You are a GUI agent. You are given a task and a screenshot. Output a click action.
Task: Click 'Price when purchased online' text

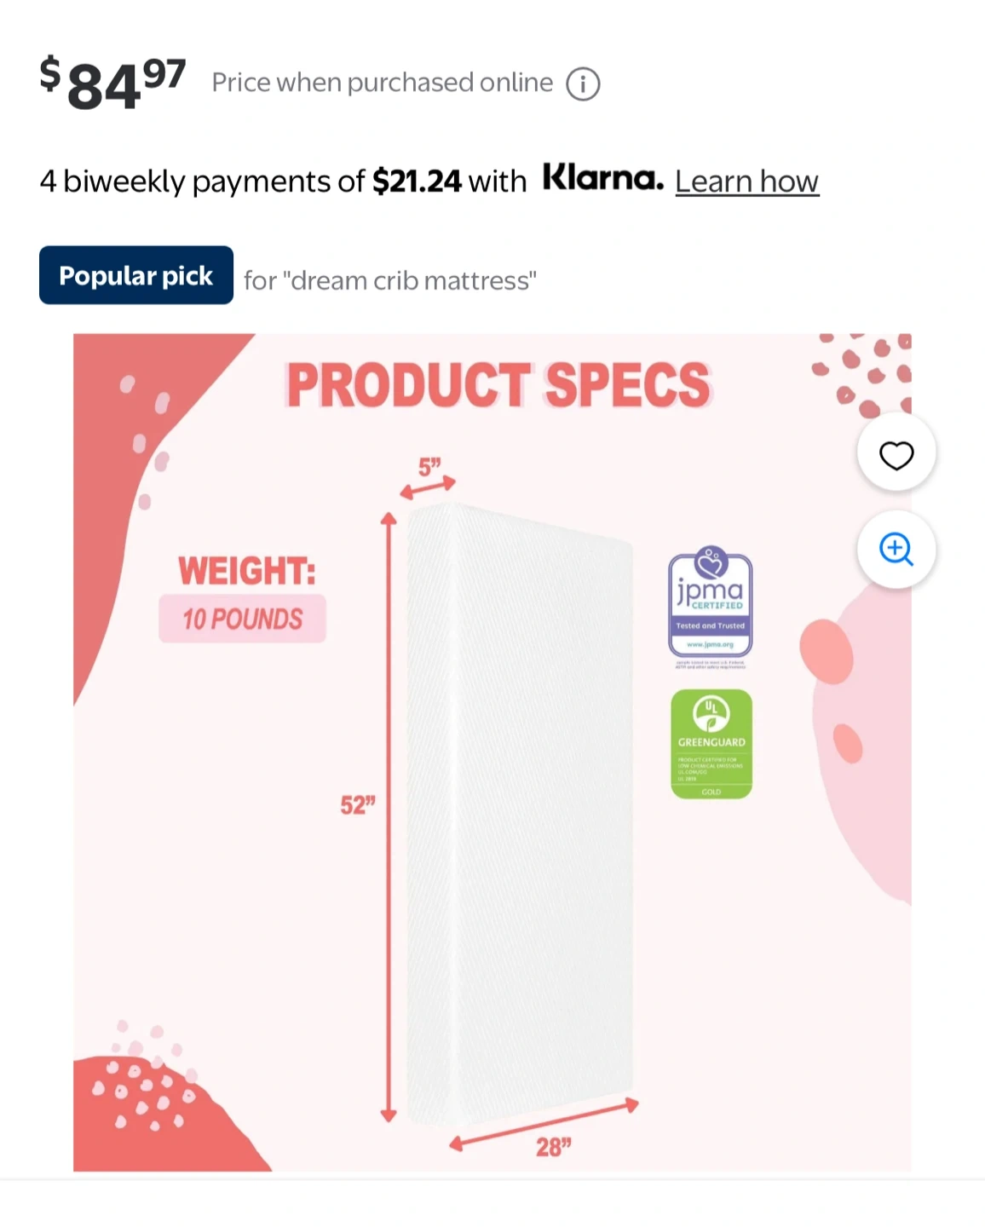click(x=383, y=83)
